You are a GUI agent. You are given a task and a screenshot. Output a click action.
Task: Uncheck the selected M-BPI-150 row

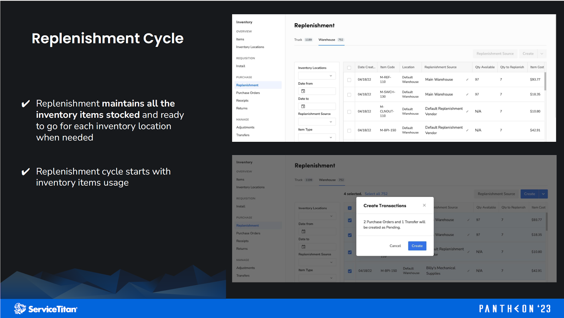(x=349, y=271)
